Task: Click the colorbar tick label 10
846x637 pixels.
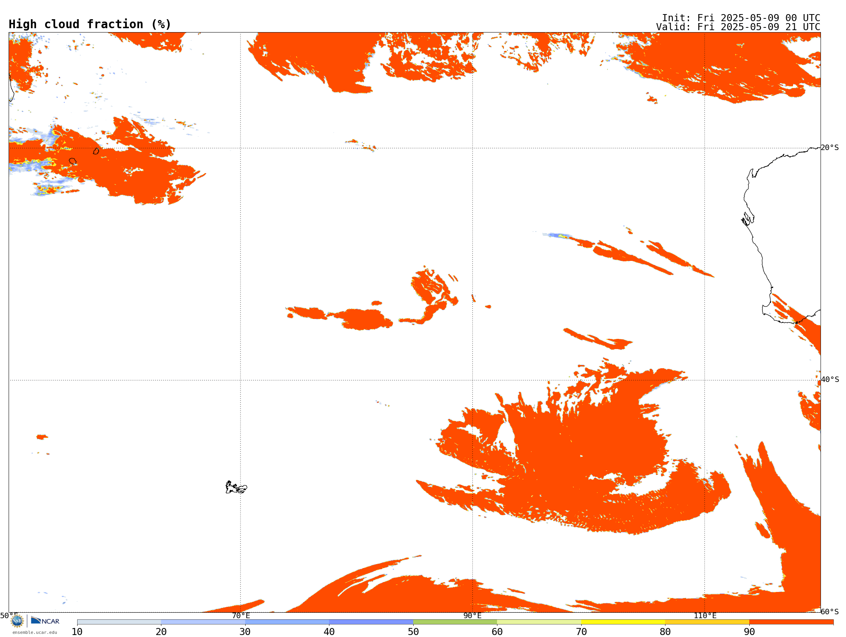Action: coord(77,632)
